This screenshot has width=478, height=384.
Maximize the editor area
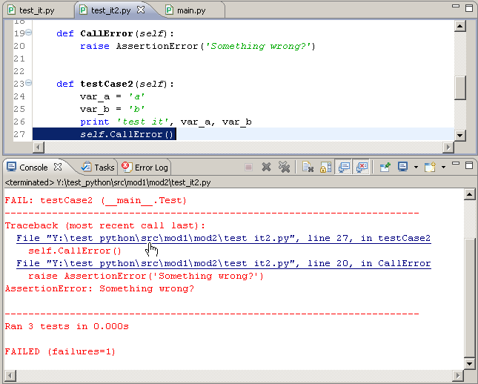[469, 8]
